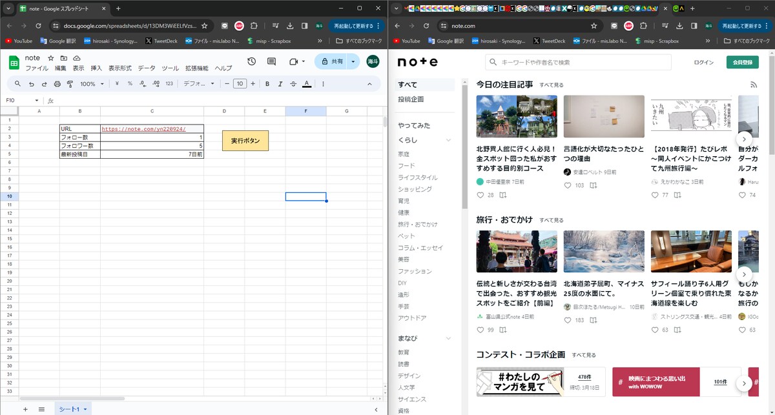Print the spreadsheet via printer icon

point(57,84)
